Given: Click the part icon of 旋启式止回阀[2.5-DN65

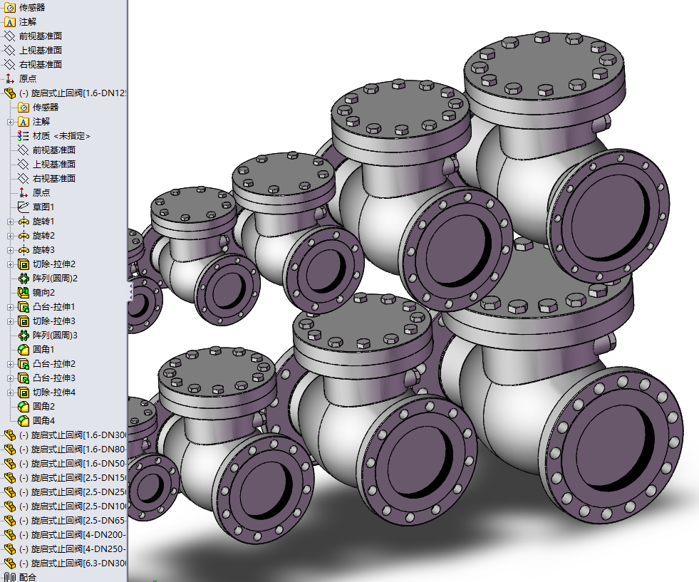Looking at the screenshot, I should point(10,521).
